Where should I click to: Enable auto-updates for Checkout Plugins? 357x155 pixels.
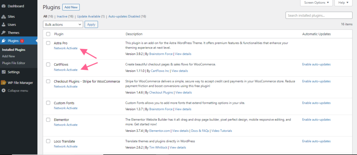pyautogui.click(x=316, y=81)
